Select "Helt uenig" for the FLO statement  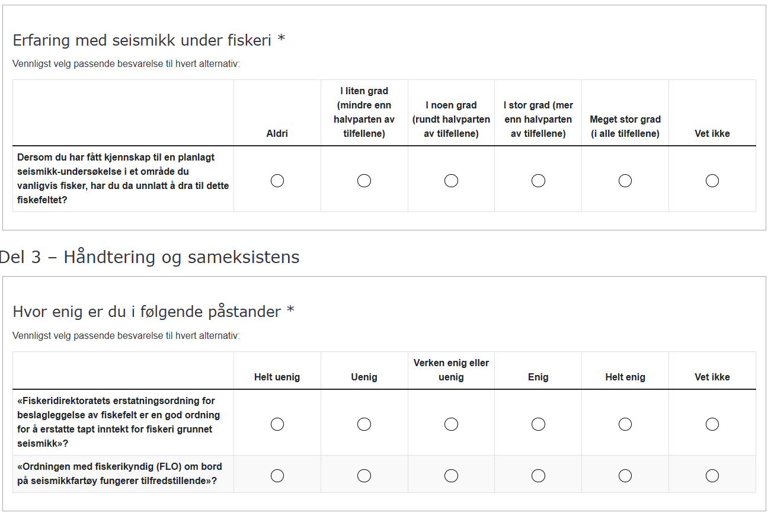click(x=277, y=475)
